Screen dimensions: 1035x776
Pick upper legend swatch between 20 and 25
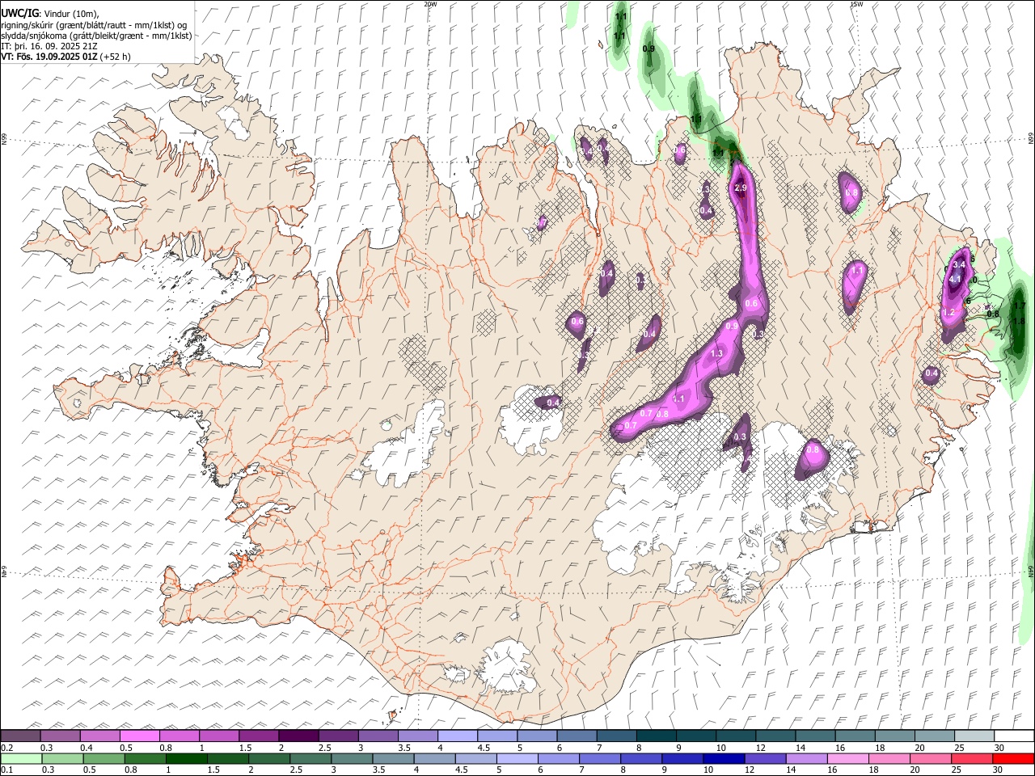(935, 736)
